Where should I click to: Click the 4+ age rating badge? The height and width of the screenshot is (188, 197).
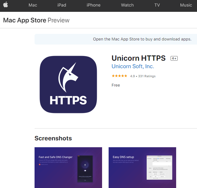pos(174,58)
